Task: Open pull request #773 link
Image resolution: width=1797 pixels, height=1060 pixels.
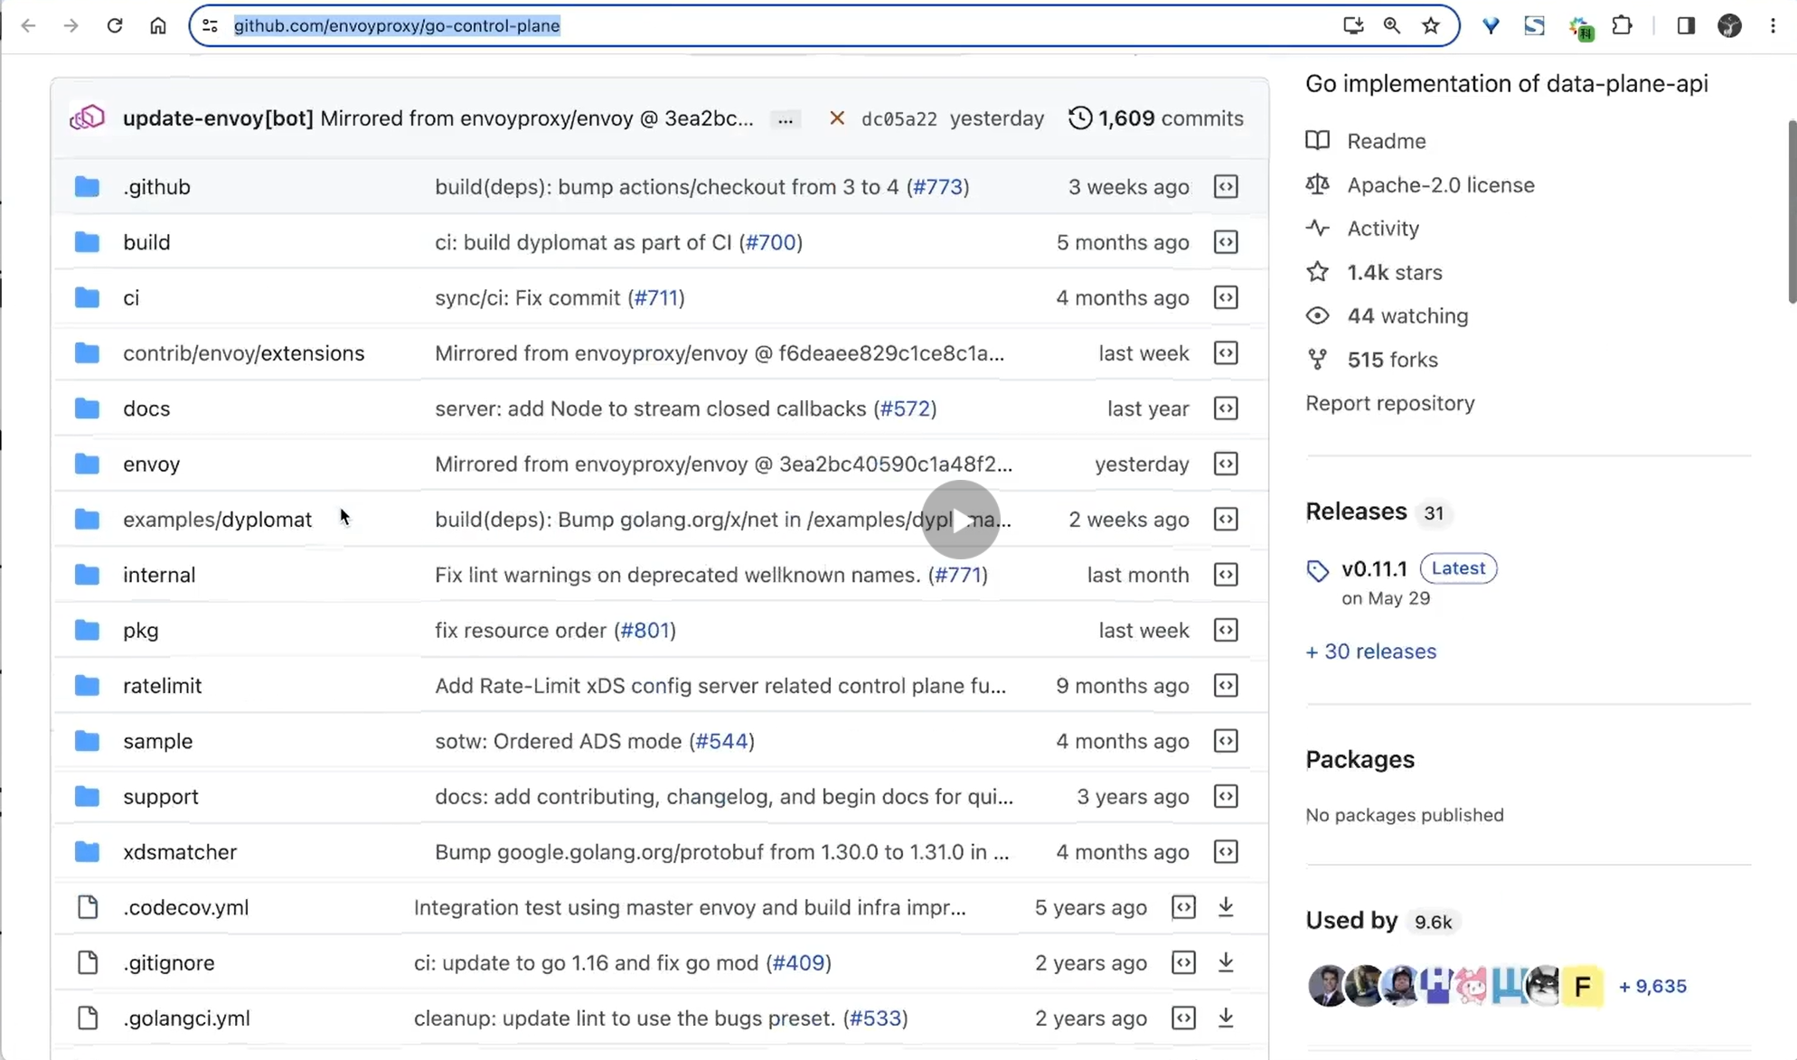Action: click(937, 186)
